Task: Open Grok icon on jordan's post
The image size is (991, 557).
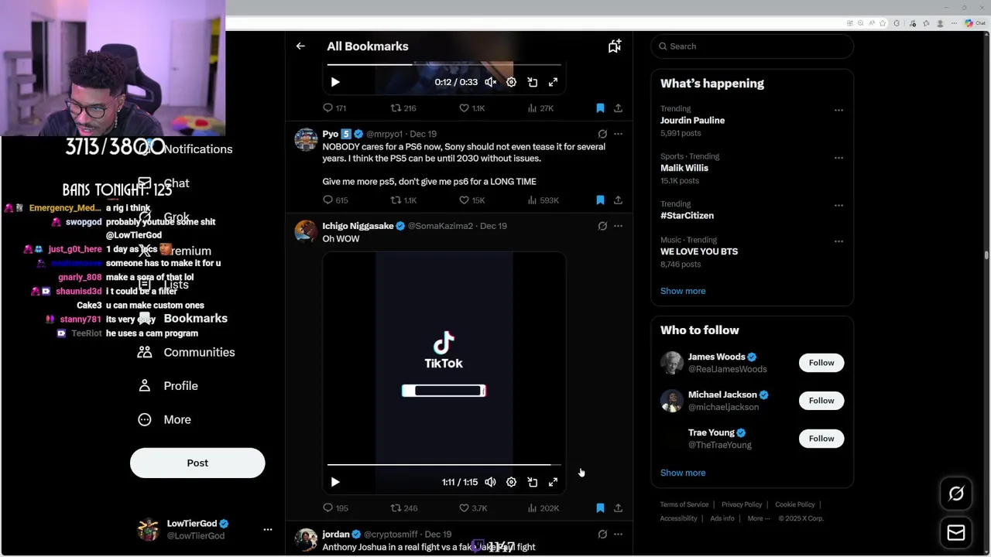Action: [x=602, y=535]
